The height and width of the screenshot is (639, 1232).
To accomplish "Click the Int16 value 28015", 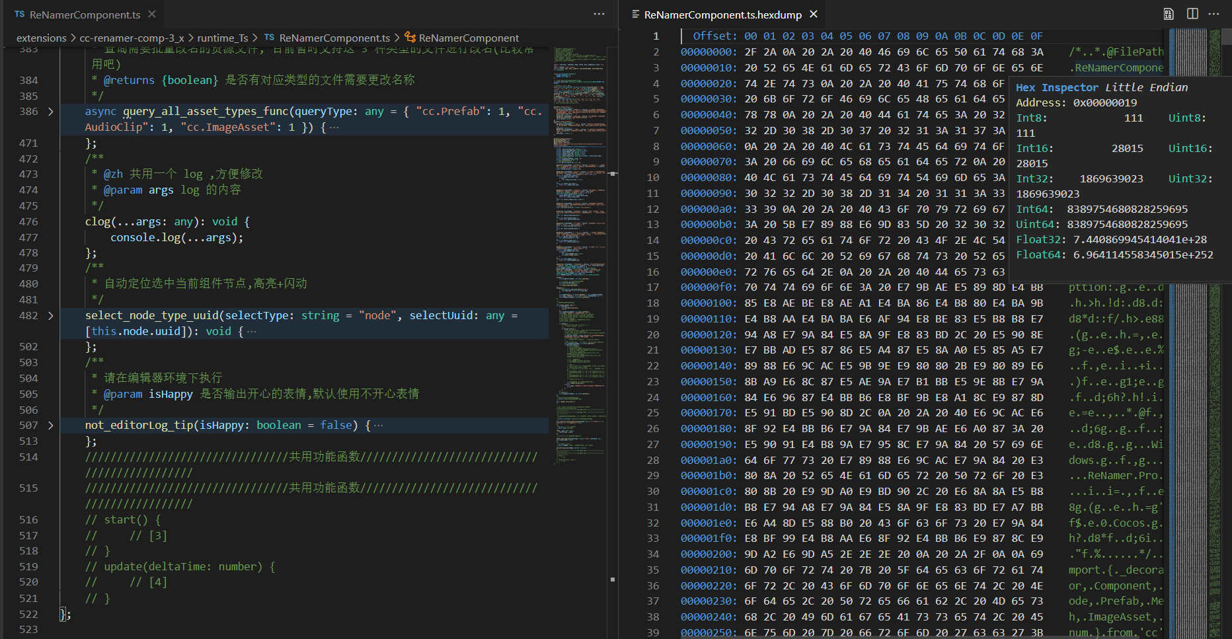I will pyautogui.click(x=1128, y=149).
